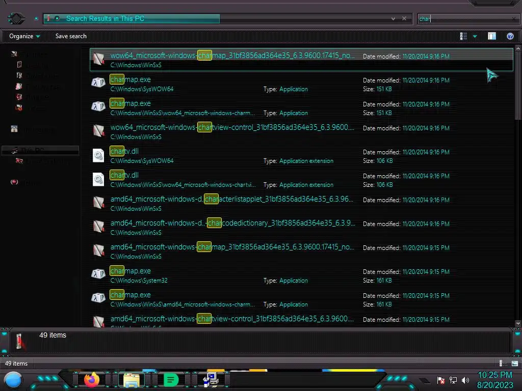Open the Start orb on the taskbar
The image size is (522, 391).
[x=13, y=381]
